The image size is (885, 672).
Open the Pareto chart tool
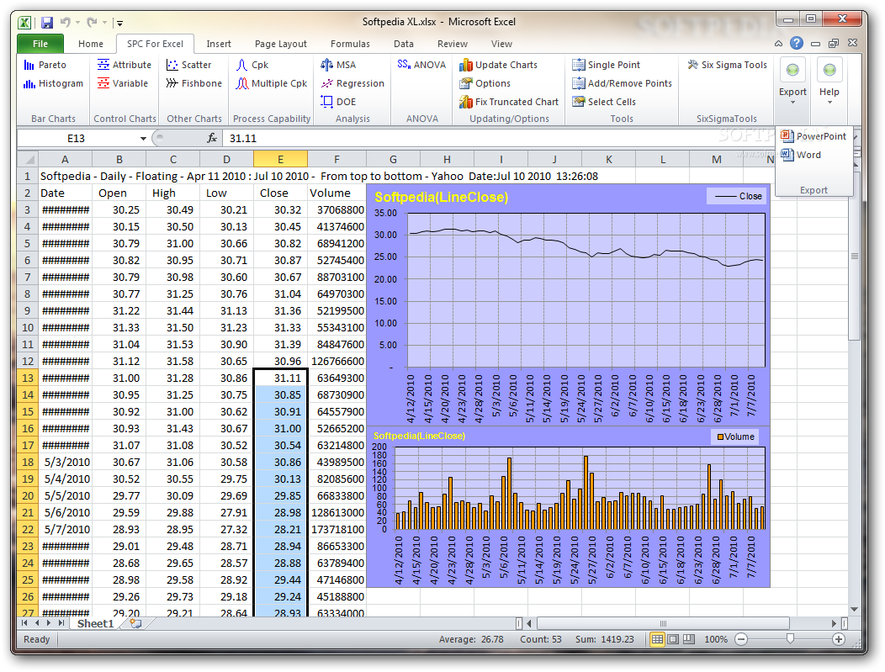click(45, 65)
